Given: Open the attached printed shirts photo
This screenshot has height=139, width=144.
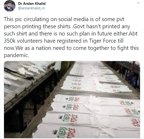Looking at the screenshot, I should 72,100.
